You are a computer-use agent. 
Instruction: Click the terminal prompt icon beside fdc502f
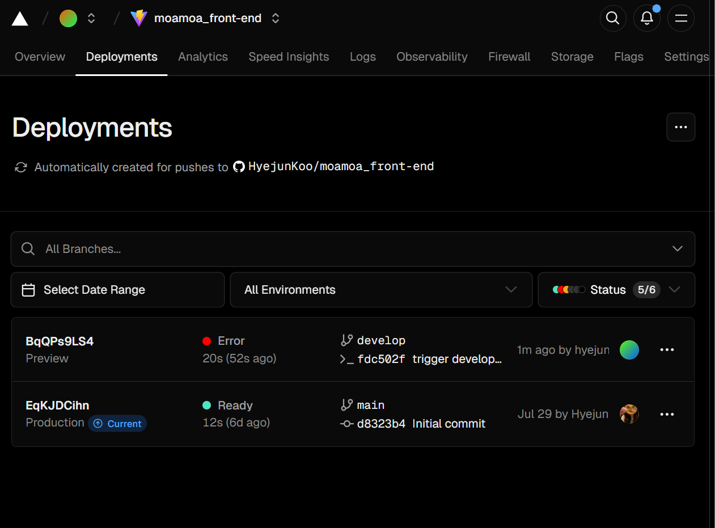[x=346, y=359]
